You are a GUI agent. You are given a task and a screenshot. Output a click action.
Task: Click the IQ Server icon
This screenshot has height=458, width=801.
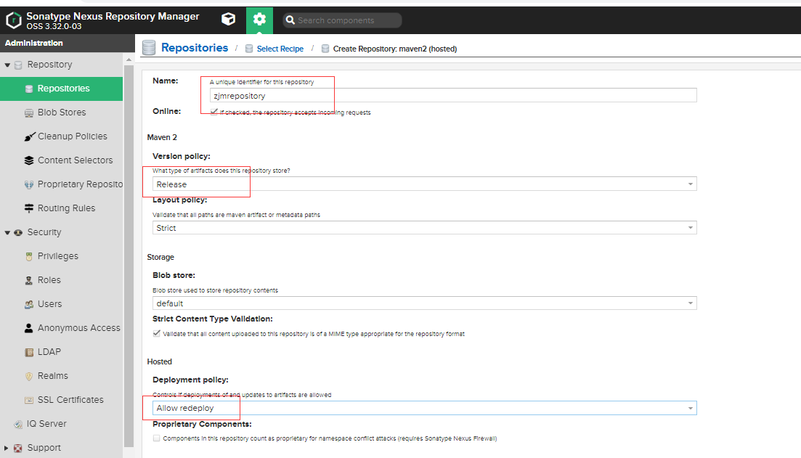coord(18,425)
